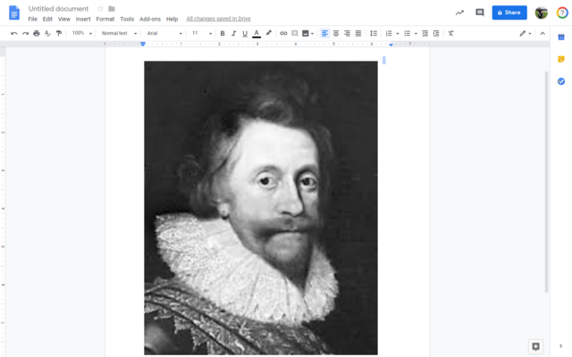This screenshot has width=572, height=357.
Task: Click the Numbered list icon
Action: point(389,33)
